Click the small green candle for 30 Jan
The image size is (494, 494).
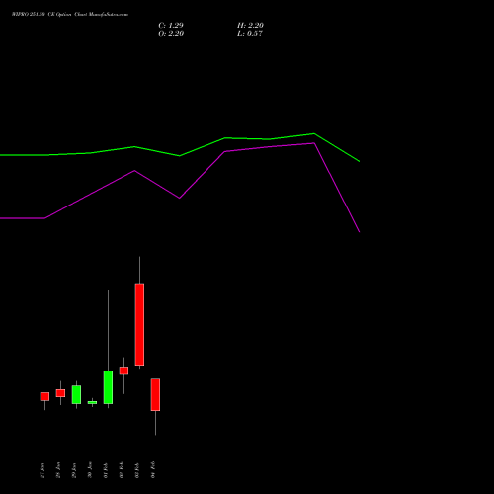pos(92,402)
